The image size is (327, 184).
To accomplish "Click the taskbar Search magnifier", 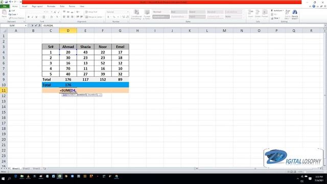I will tap(9, 178).
